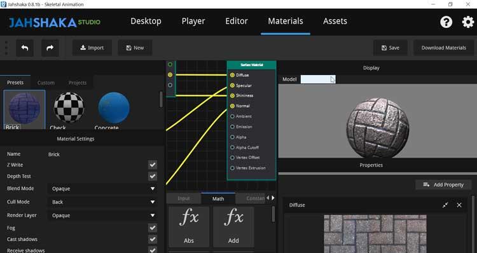This screenshot has width=477, height=253.
Task: Click the Add Property button
Action: point(443,184)
